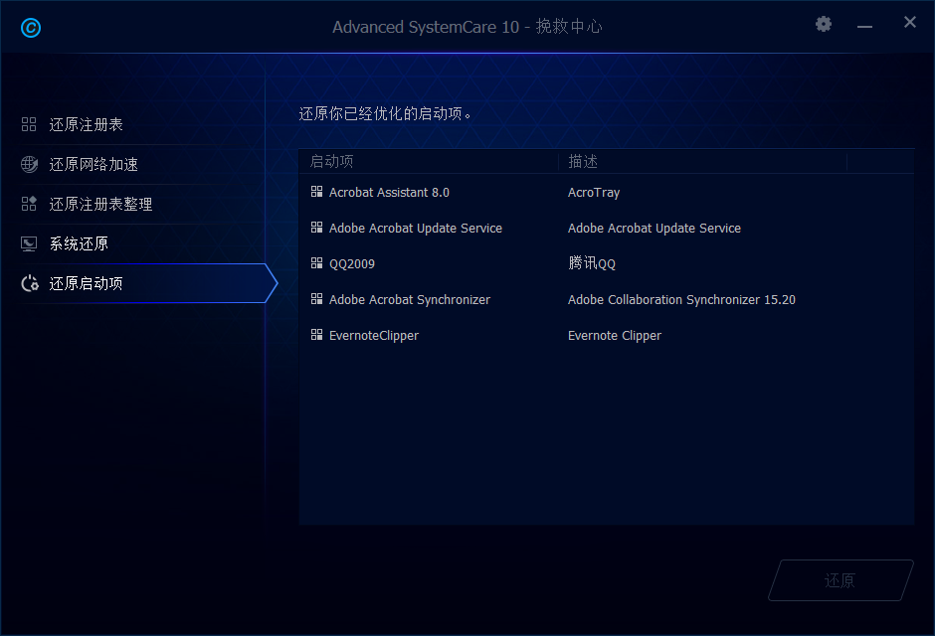Click the Evernote Clipper description cell

pyautogui.click(x=615, y=335)
